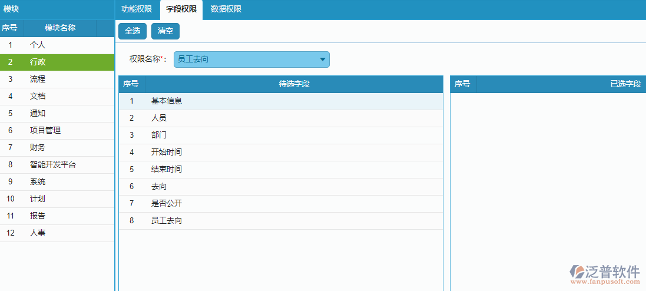Click the 模块名称 column header

coord(60,28)
